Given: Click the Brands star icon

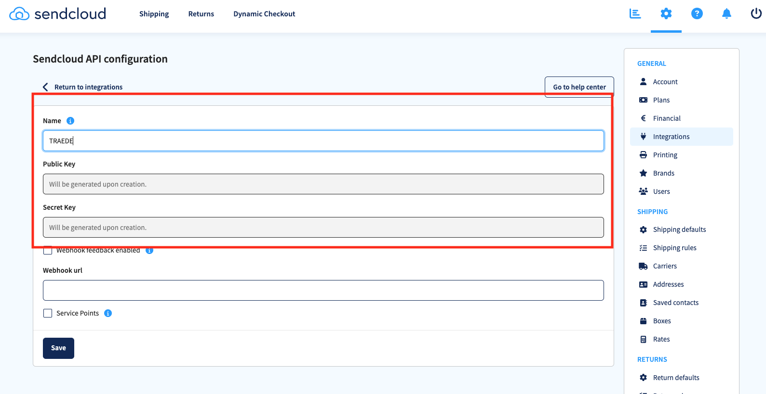Looking at the screenshot, I should click(x=643, y=173).
